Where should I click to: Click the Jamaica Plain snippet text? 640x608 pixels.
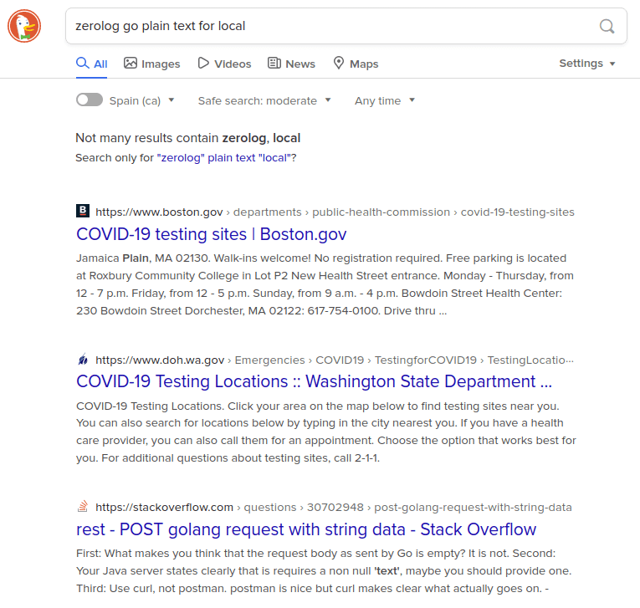[x=325, y=284]
